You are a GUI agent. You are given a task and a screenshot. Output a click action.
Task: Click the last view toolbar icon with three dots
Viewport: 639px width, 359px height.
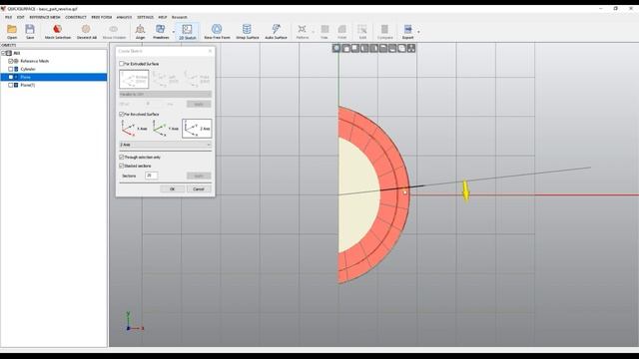411,49
